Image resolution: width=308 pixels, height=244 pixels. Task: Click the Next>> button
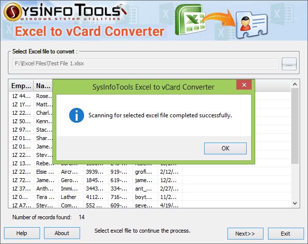(245, 234)
